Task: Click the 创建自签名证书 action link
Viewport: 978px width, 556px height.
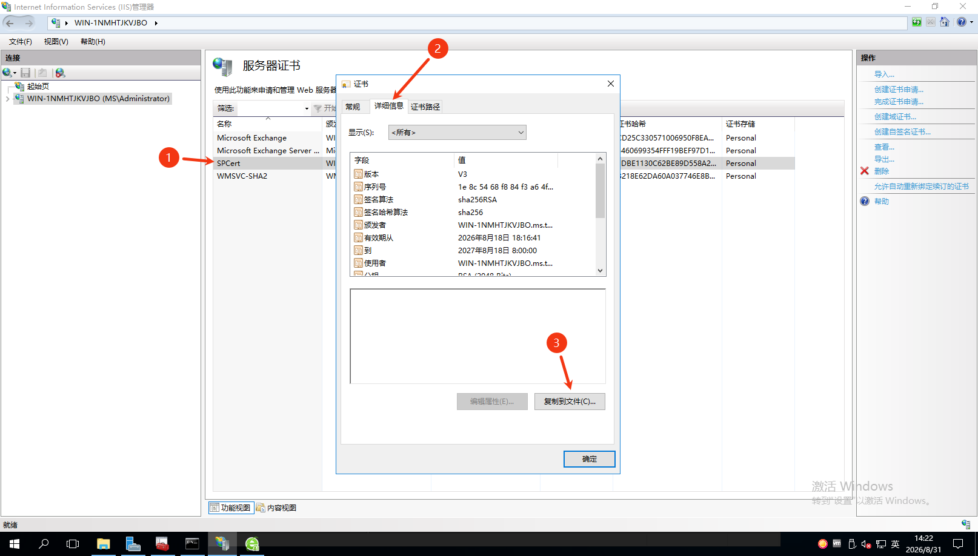Action: [x=902, y=132]
